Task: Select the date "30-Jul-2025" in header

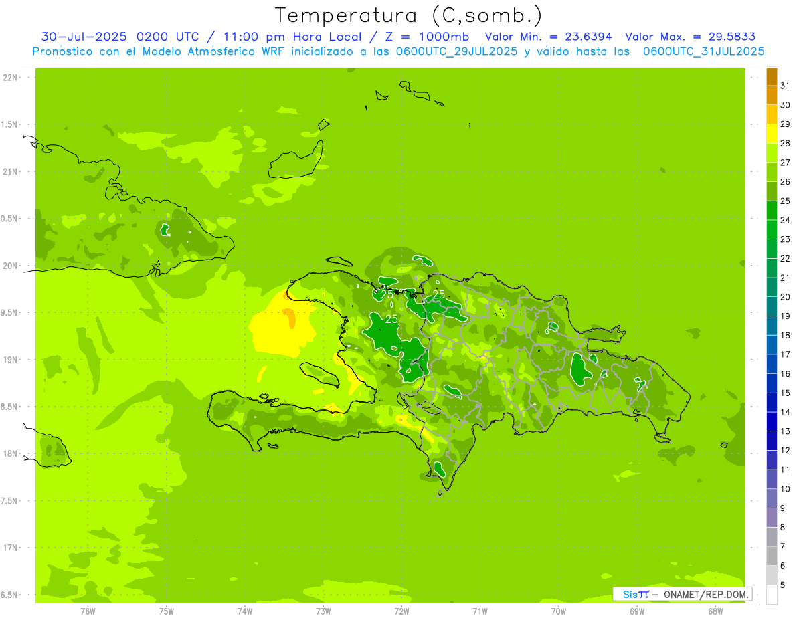Action: 86,37
